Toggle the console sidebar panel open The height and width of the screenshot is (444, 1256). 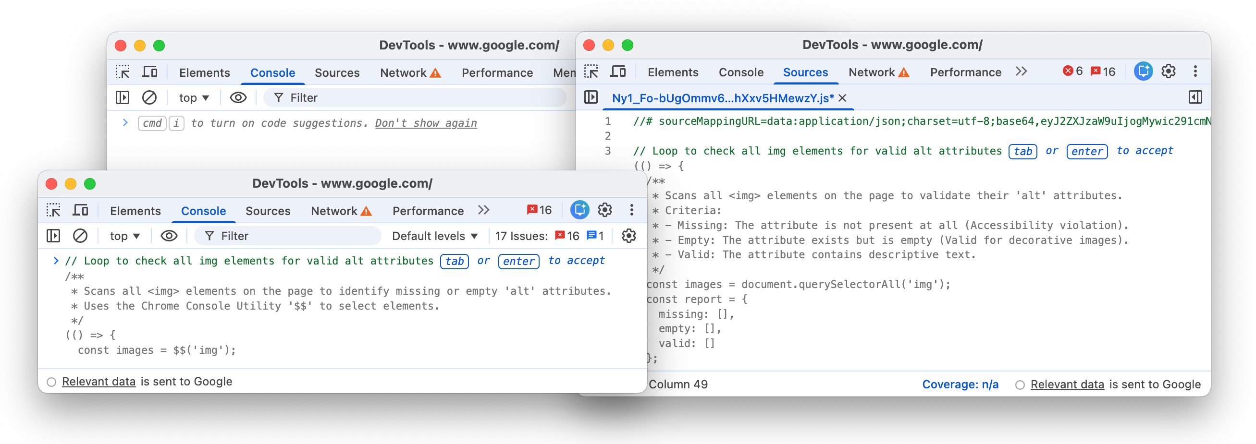coord(54,236)
